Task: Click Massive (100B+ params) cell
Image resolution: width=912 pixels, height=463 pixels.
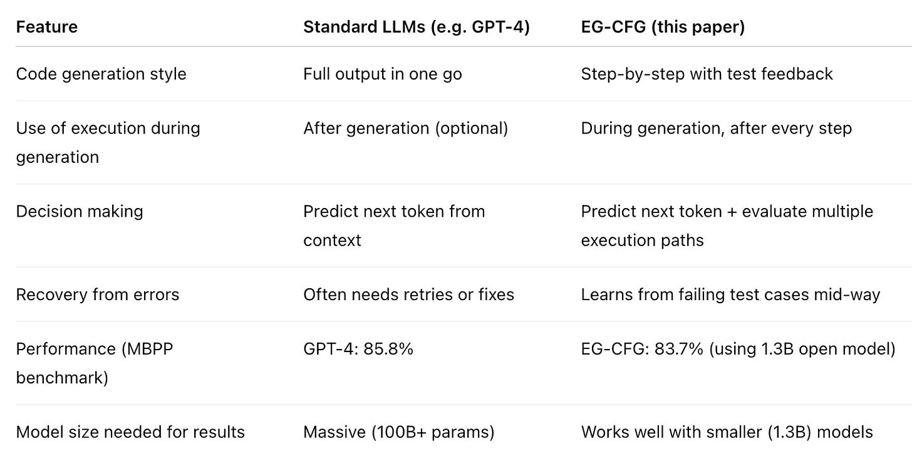Action: (x=399, y=432)
